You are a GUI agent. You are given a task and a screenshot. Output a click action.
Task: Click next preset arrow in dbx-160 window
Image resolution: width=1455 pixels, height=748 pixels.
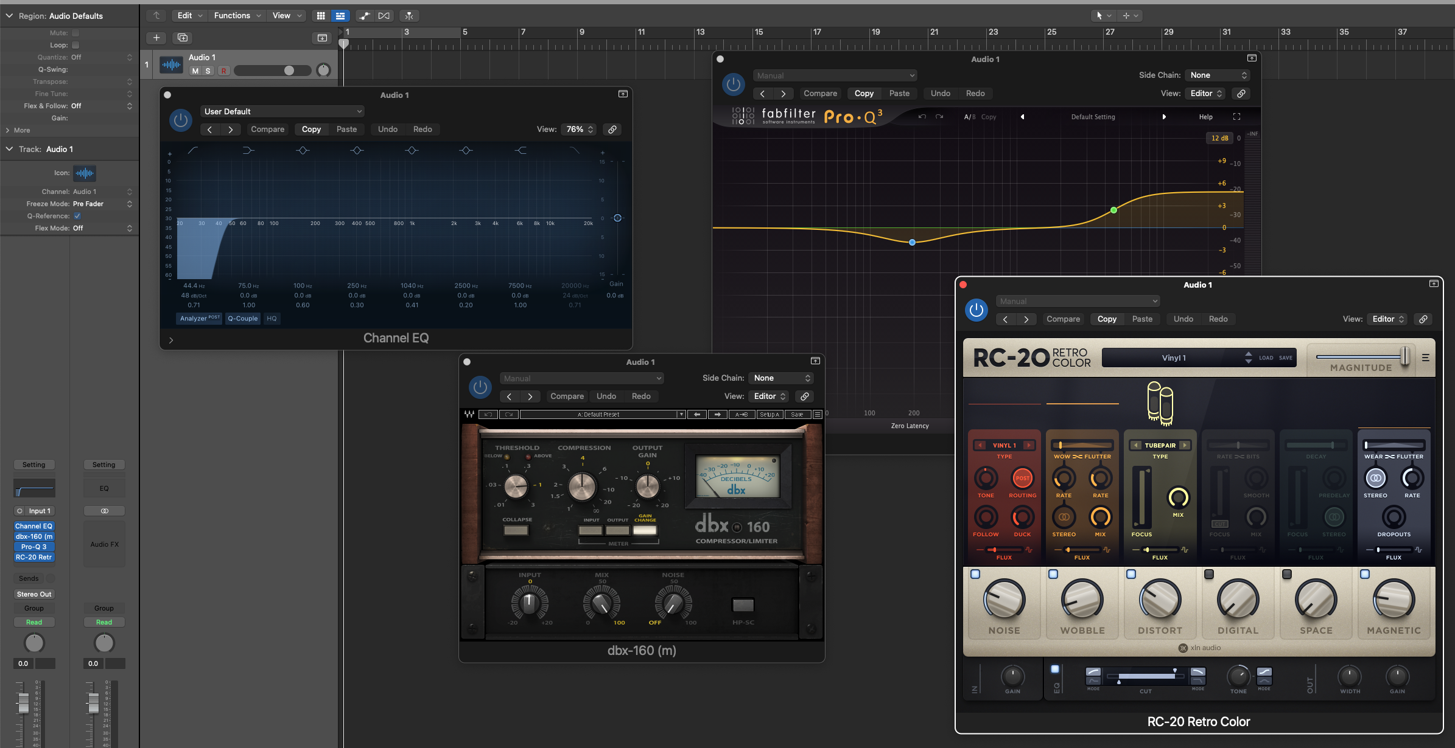530,397
